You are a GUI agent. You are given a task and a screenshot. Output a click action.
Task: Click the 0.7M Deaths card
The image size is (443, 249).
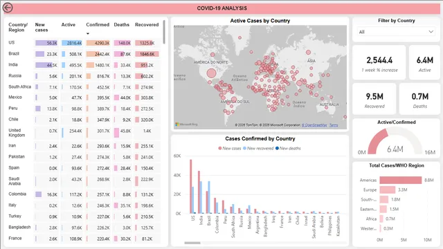pyautogui.click(x=420, y=99)
